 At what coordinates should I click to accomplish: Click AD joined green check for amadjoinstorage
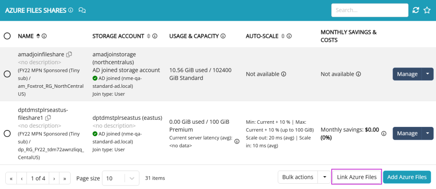95,78
